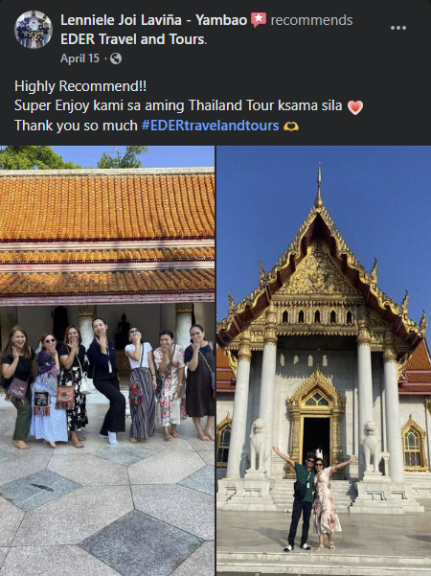
Task: Click the "Thank you so much" text
Action: click(x=76, y=126)
